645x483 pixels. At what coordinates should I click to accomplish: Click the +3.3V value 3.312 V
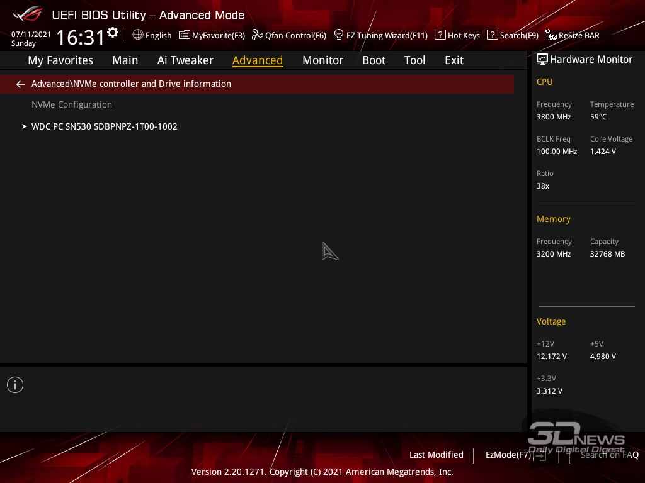(549, 391)
